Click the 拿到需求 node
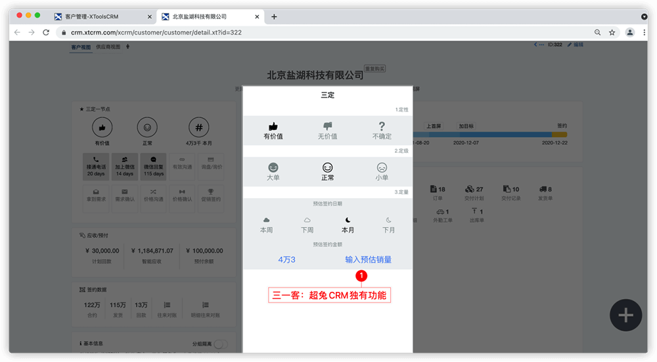 pos(96,199)
